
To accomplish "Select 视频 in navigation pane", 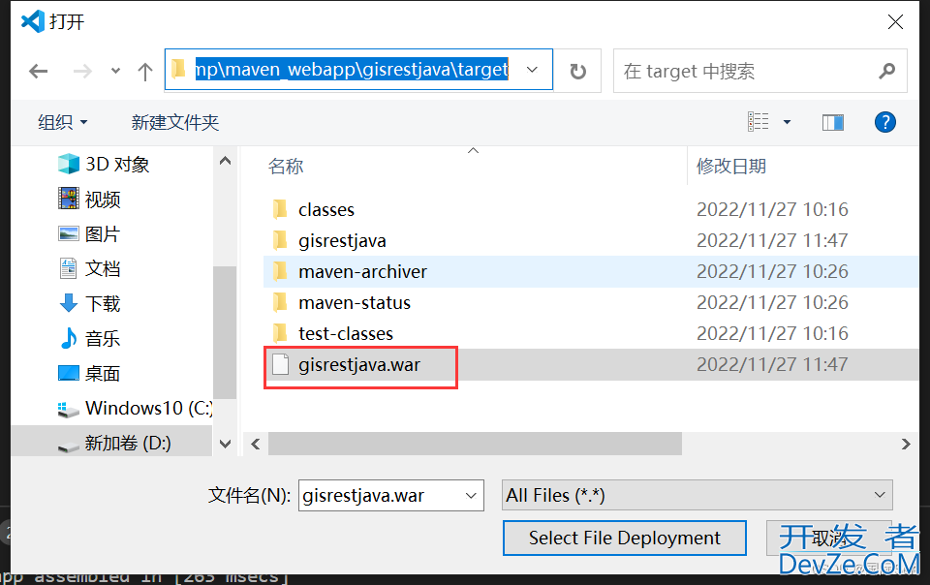I will pyautogui.click(x=102, y=200).
